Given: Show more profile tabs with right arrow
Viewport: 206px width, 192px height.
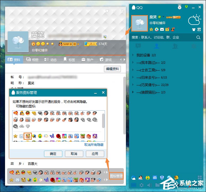Looking at the screenshot, I should pyautogui.click(x=124, y=59).
